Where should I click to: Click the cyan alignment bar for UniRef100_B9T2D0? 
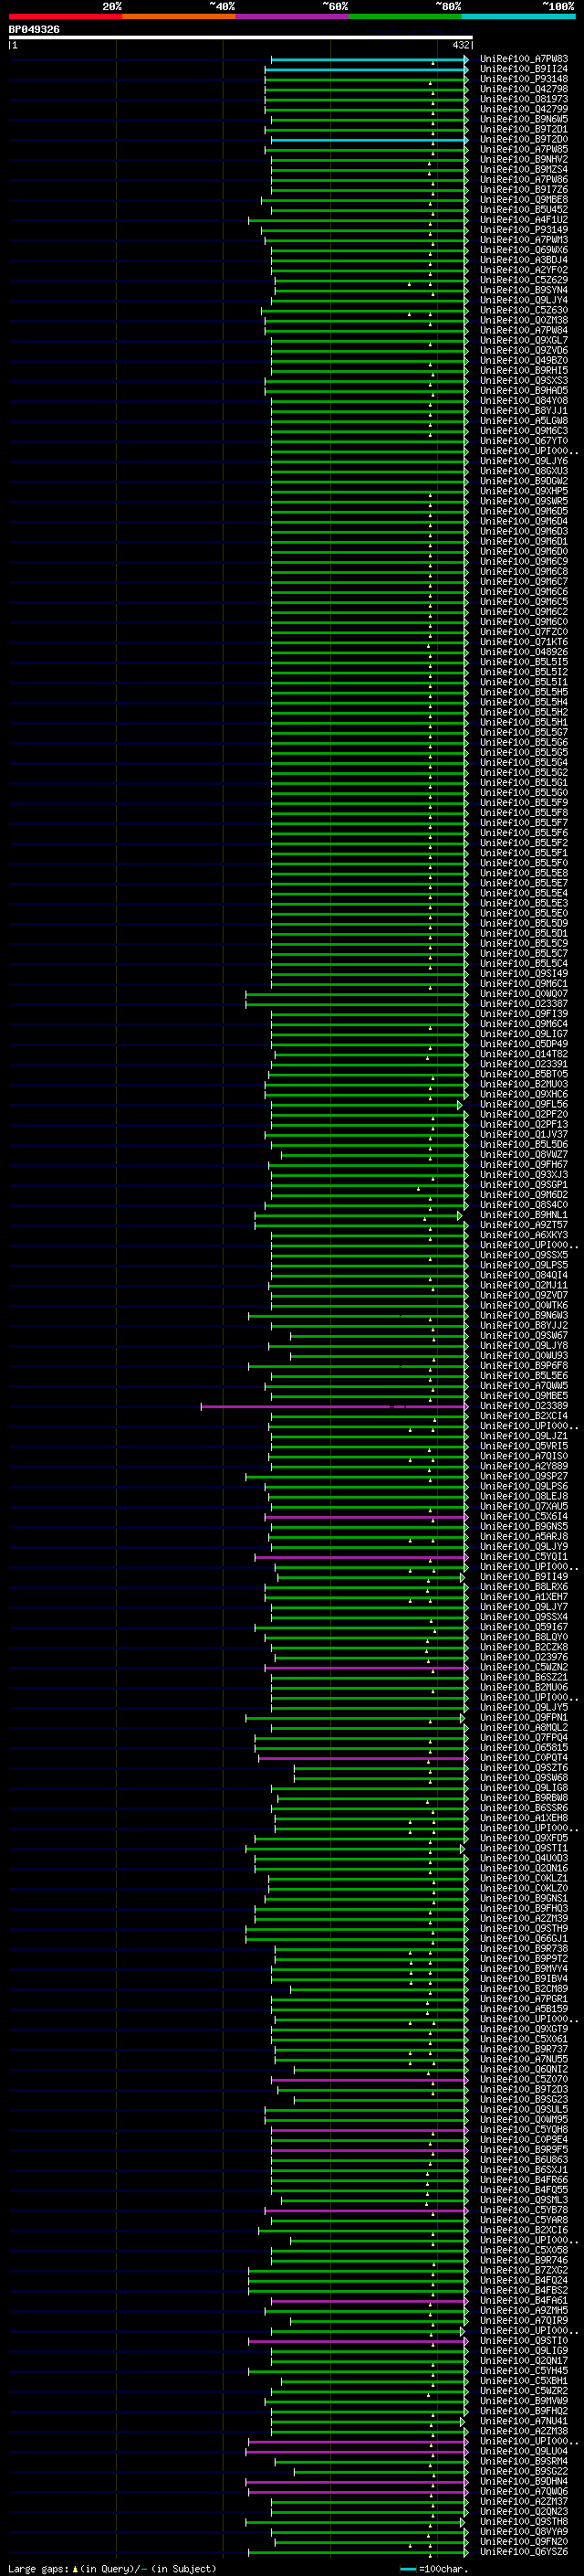click(369, 140)
